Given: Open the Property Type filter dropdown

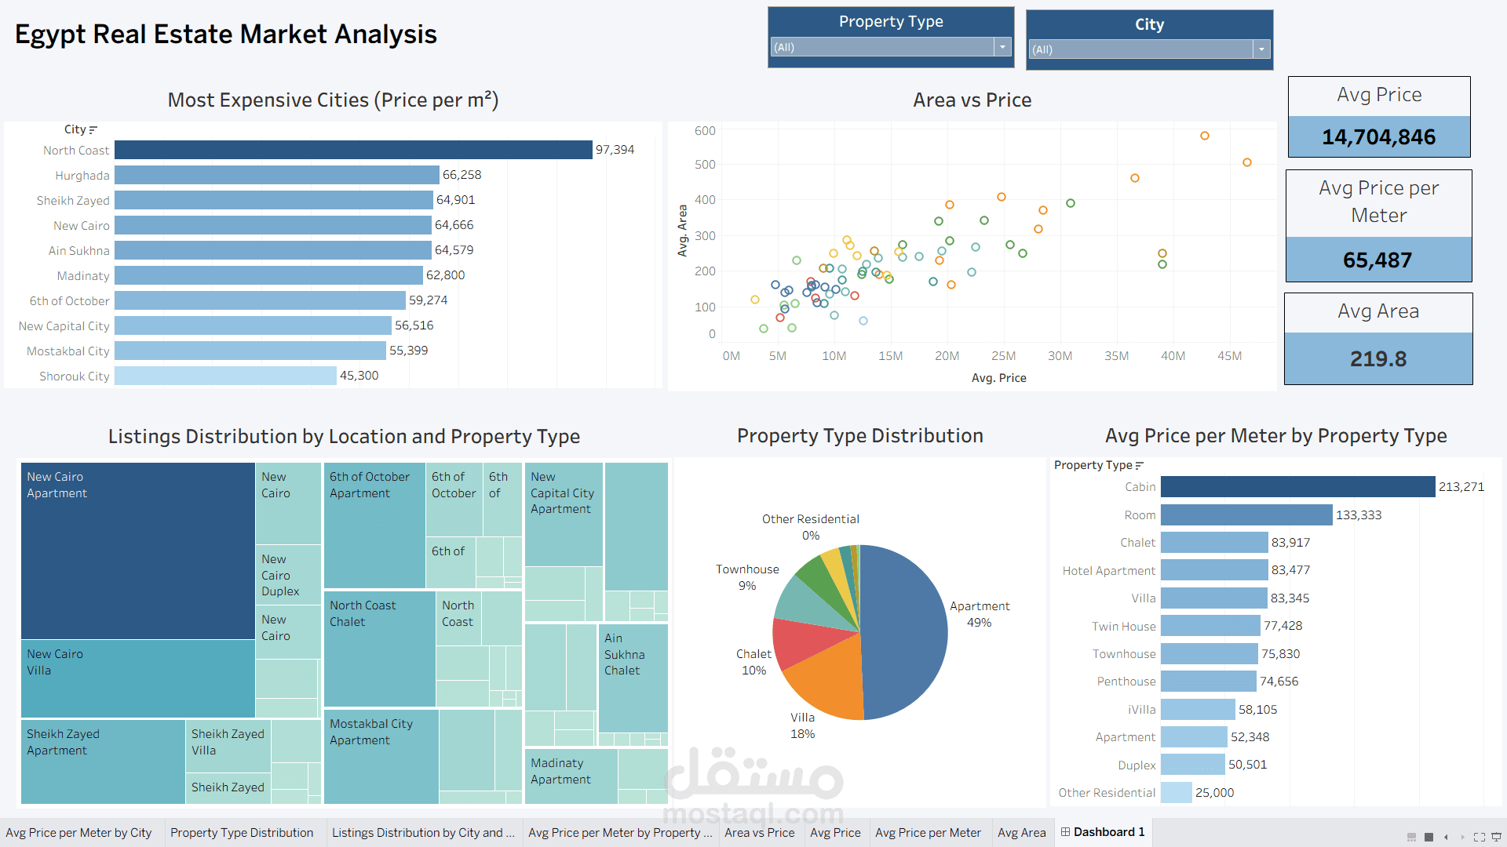Looking at the screenshot, I should pyautogui.click(x=1002, y=47).
